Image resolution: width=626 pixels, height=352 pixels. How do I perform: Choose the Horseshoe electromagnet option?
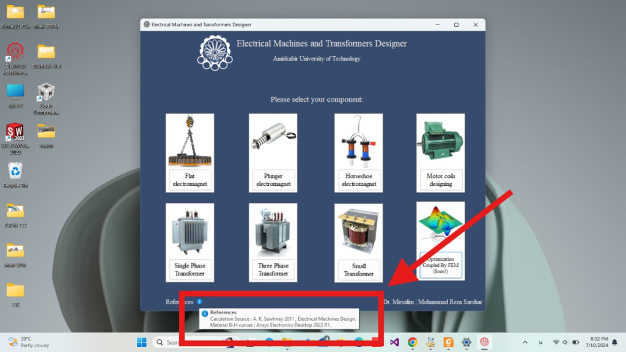click(x=359, y=180)
